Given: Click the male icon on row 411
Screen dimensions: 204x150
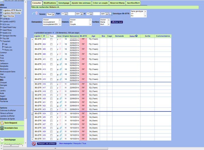Looking at the screenshot, I should click(60, 59).
